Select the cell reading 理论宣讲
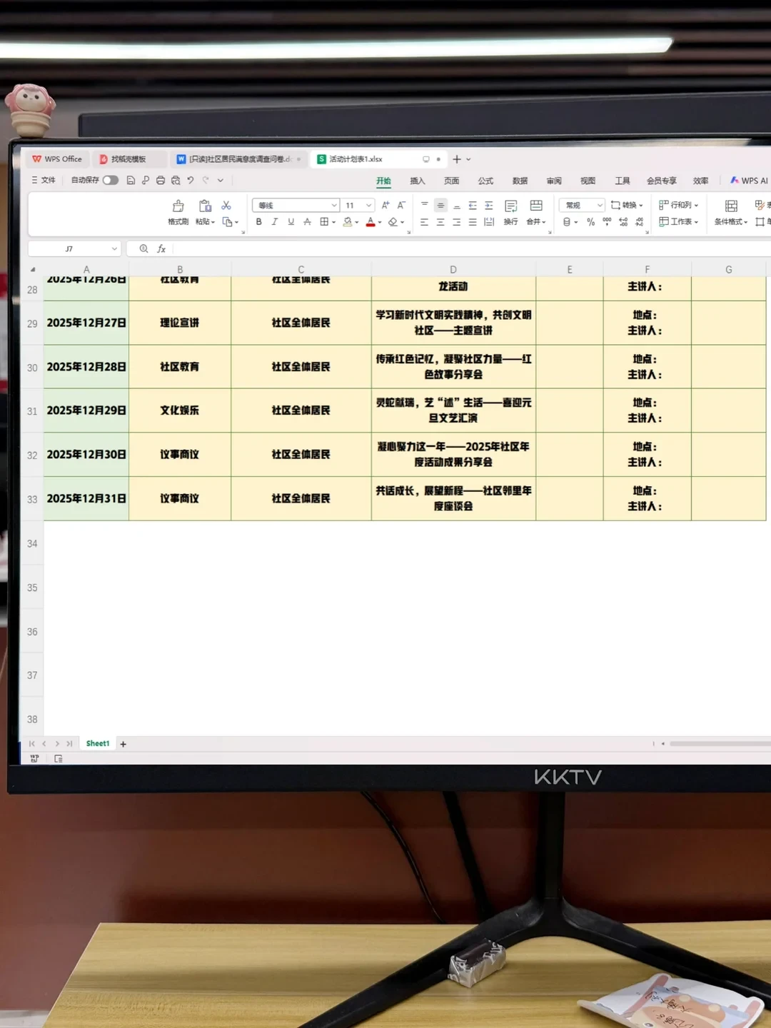771x1028 pixels. (x=179, y=323)
